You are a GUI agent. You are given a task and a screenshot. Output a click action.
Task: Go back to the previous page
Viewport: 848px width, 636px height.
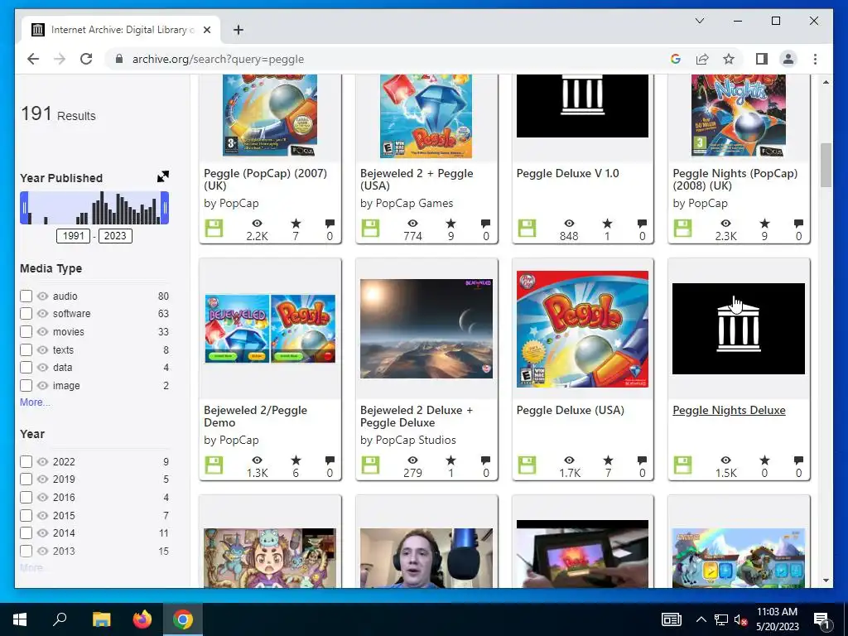coord(33,59)
